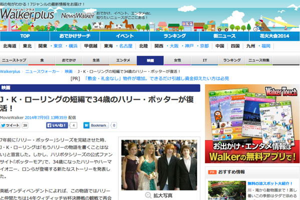Click the Facebook いいね! button
300x200 pixels.
(57, 125)
